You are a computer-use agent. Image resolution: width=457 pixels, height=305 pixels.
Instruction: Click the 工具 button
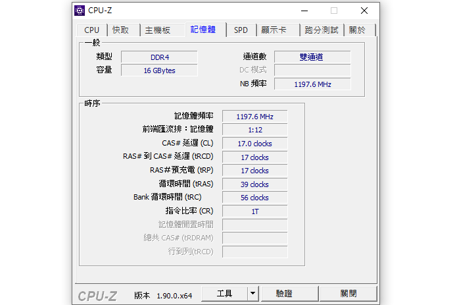pos(224,294)
